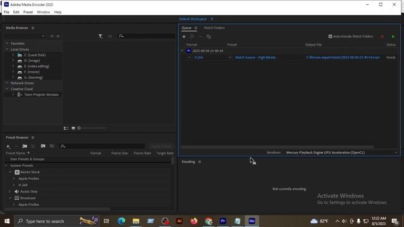Open the Preset Browser panel menu
The height and width of the screenshot is (227, 404).
pyautogui.click(x=33, y=137)
